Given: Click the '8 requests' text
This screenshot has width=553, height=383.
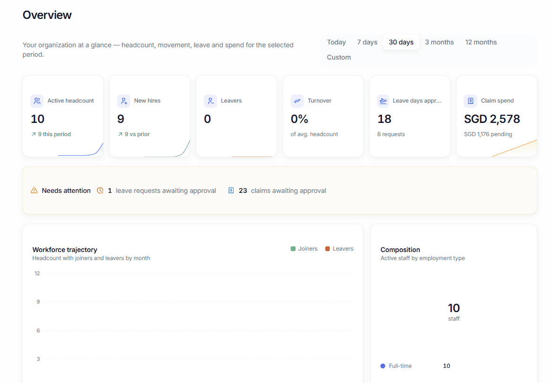Looking at the screenshot, I should coord(391,134).
